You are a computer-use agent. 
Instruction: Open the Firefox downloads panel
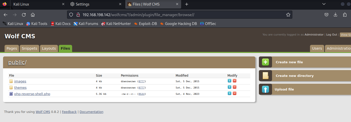pos(336,15)
